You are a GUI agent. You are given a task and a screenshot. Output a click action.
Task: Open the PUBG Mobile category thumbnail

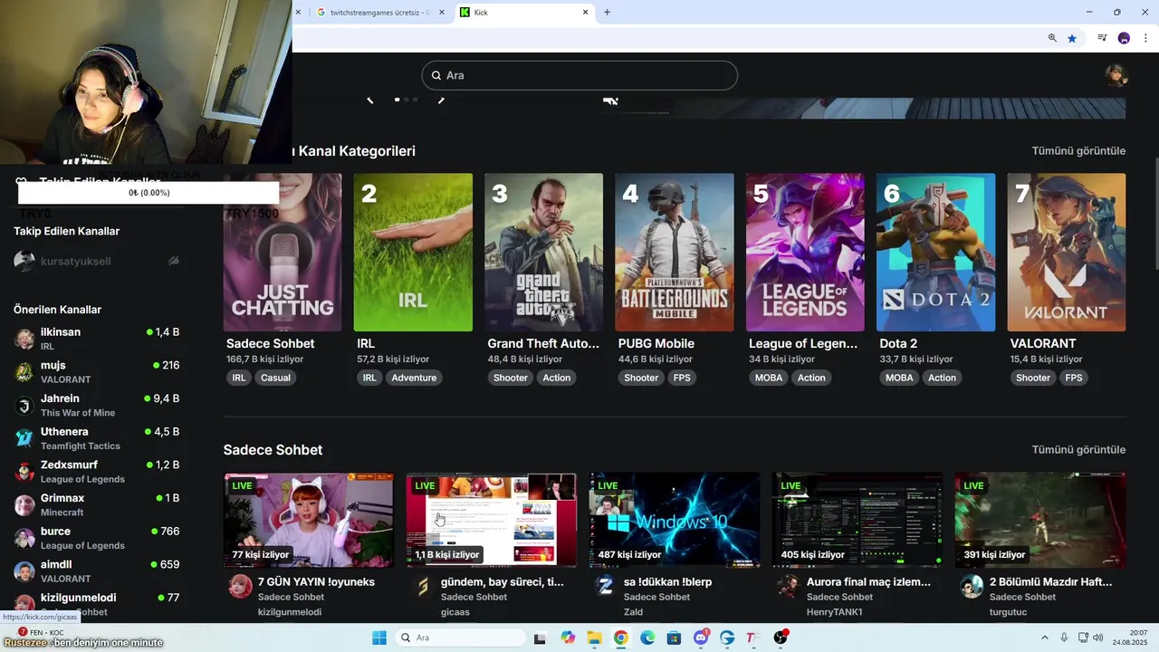(675, 253)
